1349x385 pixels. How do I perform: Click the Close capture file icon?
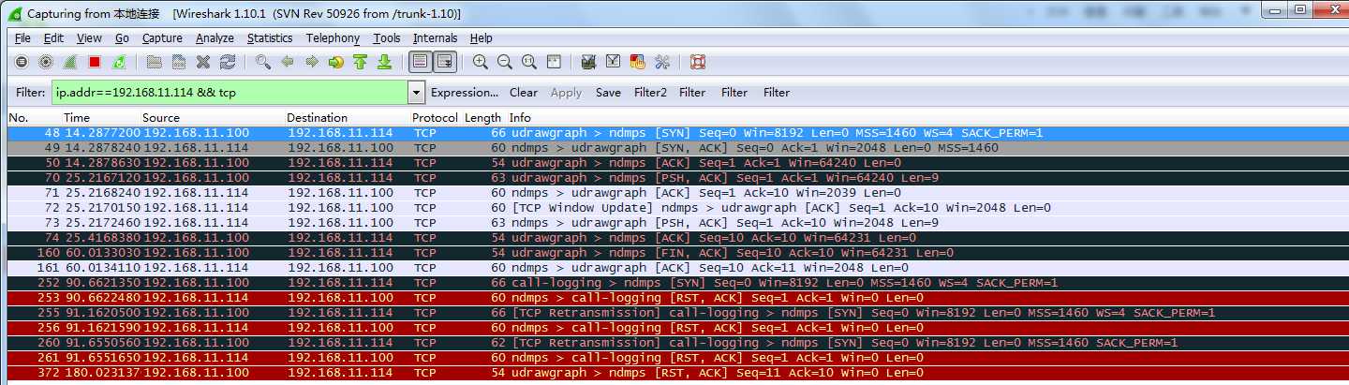pyautogui.click(x=203, y=62)
